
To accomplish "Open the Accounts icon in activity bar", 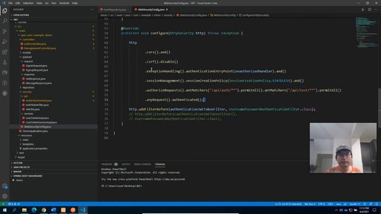I will pyautogui.click(x=5, y=186).
